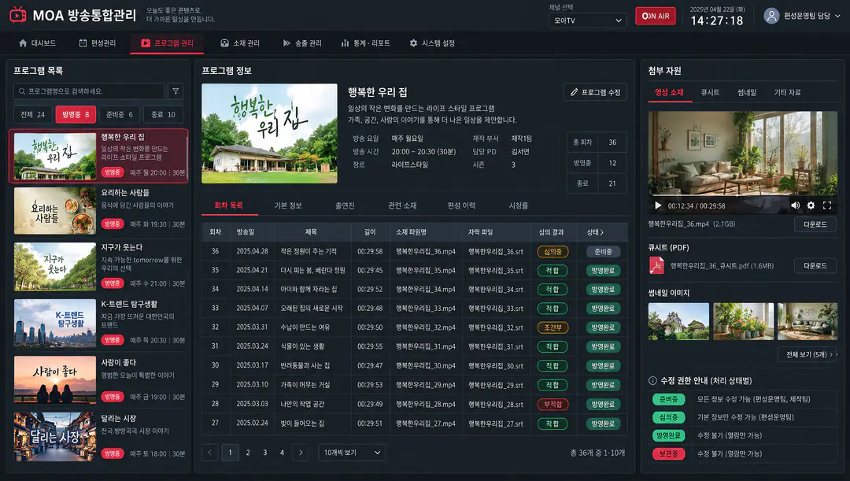The height and width of the screenshot is (481, 850).
Task: Select the 프로그램 관리 menu tab
Action: point(167,43)
